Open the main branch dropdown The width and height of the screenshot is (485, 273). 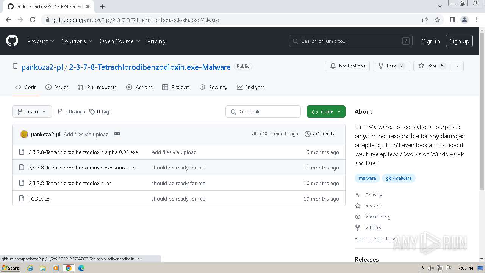(32, 111)
